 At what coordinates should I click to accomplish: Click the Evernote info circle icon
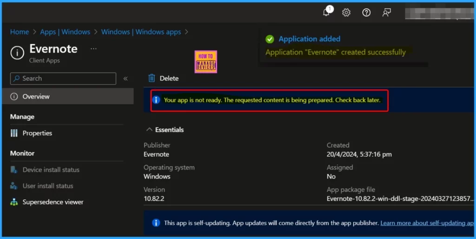[17, 53]
